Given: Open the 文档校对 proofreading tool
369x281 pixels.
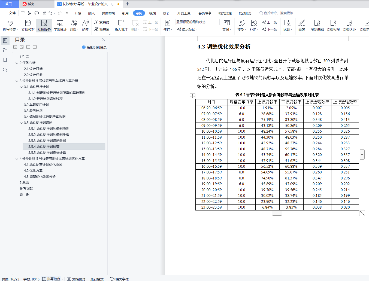Looking at the screenshot, I should (x=28, y=26).
